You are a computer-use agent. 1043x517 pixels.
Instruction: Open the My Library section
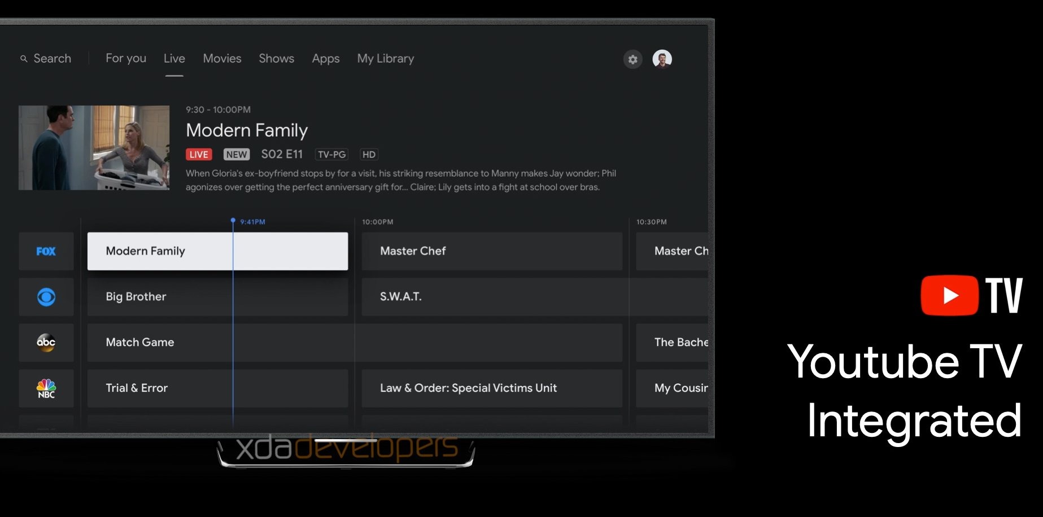pos(386,58)
